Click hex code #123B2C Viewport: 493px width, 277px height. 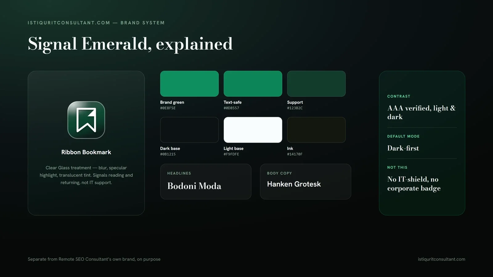tap(295, 108)
